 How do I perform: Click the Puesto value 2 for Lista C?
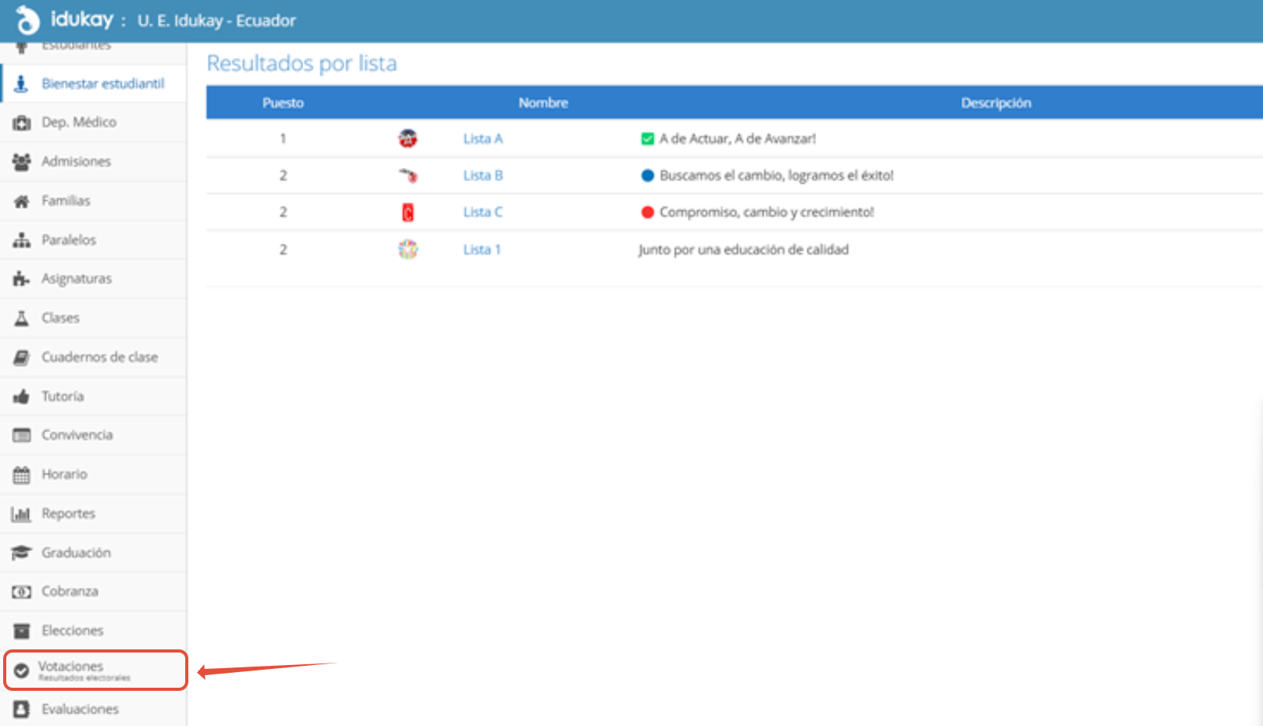(x=283, y=212)
